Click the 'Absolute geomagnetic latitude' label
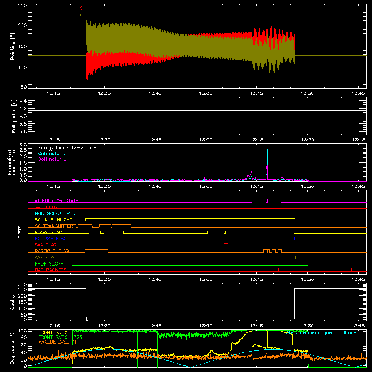The image size is (372, 372). (x=321, y=332)
